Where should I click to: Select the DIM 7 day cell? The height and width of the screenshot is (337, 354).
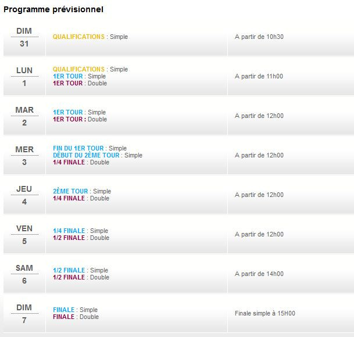(x=24, y=313)
